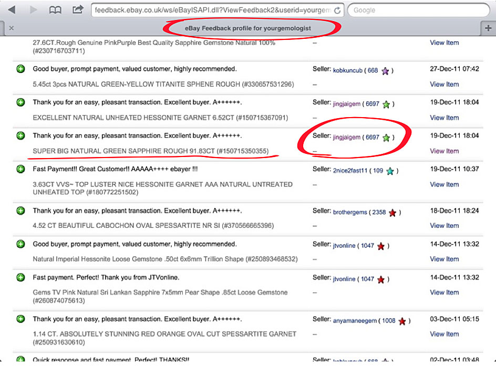This screenshot has height=366, width=496.
Task: Open seller jingjaigem link in Green Sapphire row
Action: point(346,138)
